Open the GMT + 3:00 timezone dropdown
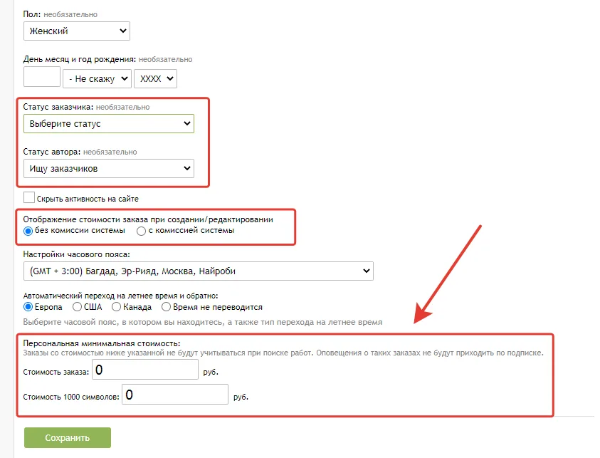The height and width of the screenshot is (458, 600). point(198,271)
